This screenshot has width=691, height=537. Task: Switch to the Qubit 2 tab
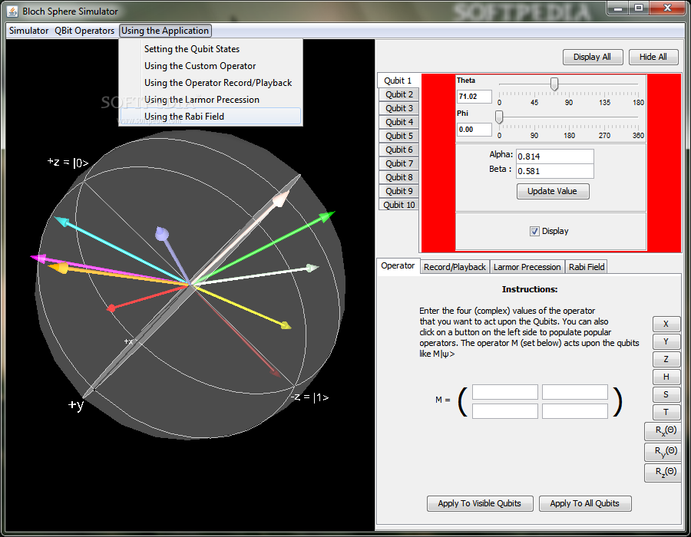pos(398,94)
